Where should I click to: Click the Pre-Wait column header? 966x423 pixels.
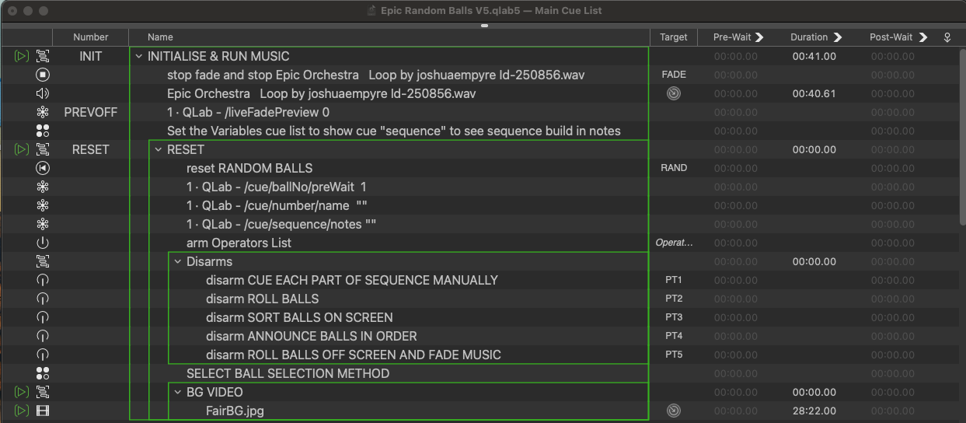[x=734, y=37]
